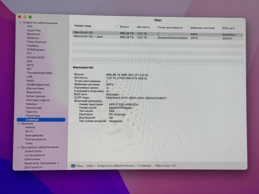Select Доступність in the sidebar
Image resolution: width=259 pixels, height=194 pixels.
tap(33, 167)
